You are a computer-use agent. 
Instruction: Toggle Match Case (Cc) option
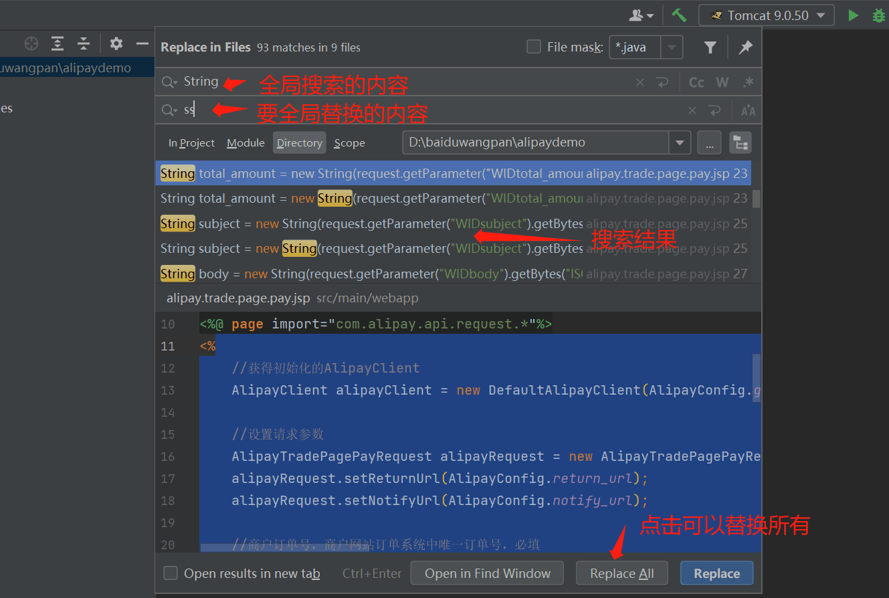[x=696, y=82]
